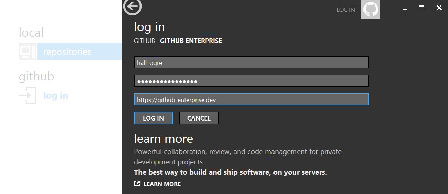Click the 'local' section heading
The height and width of the screenshot is (194, 448).
tap(31, 33)
